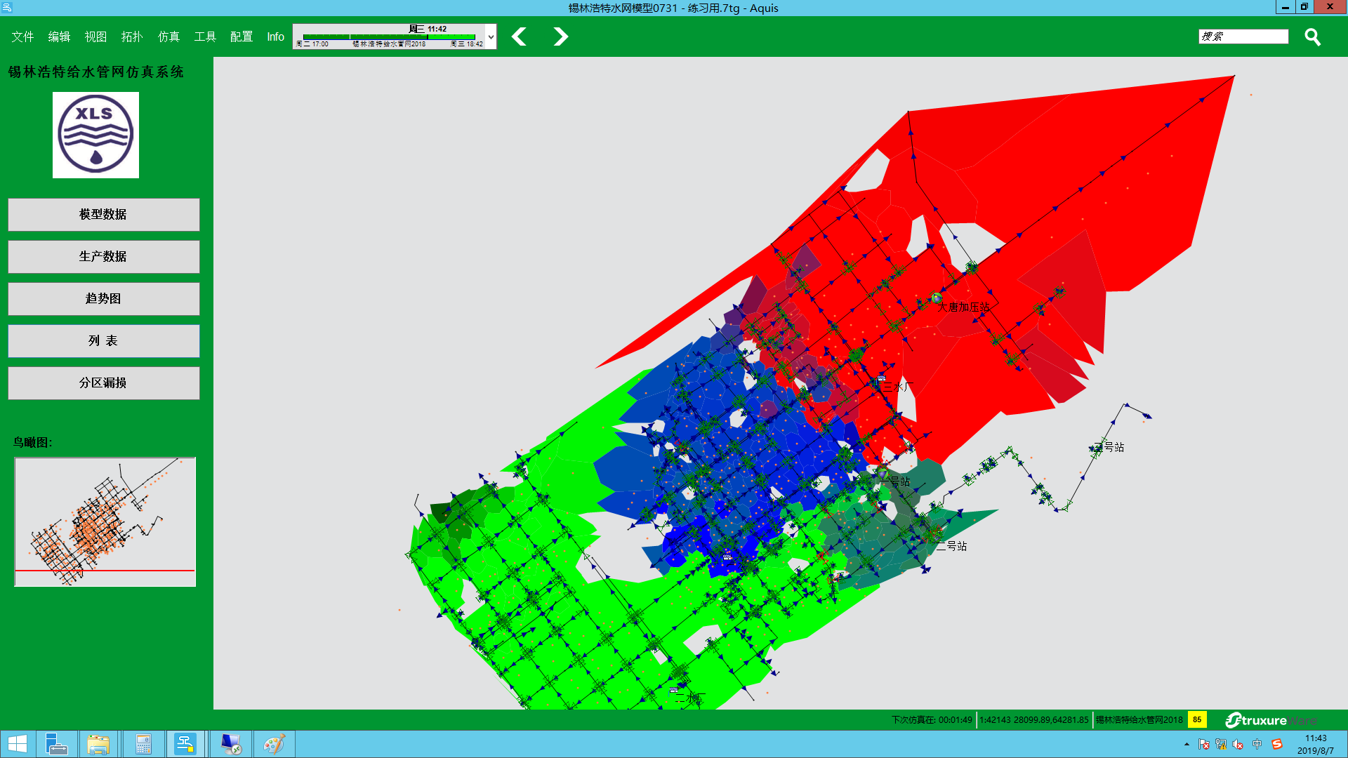Viewport: 1348px width, 758px height.
Task: Open the 文件 menu
Action: coord(22,36)
